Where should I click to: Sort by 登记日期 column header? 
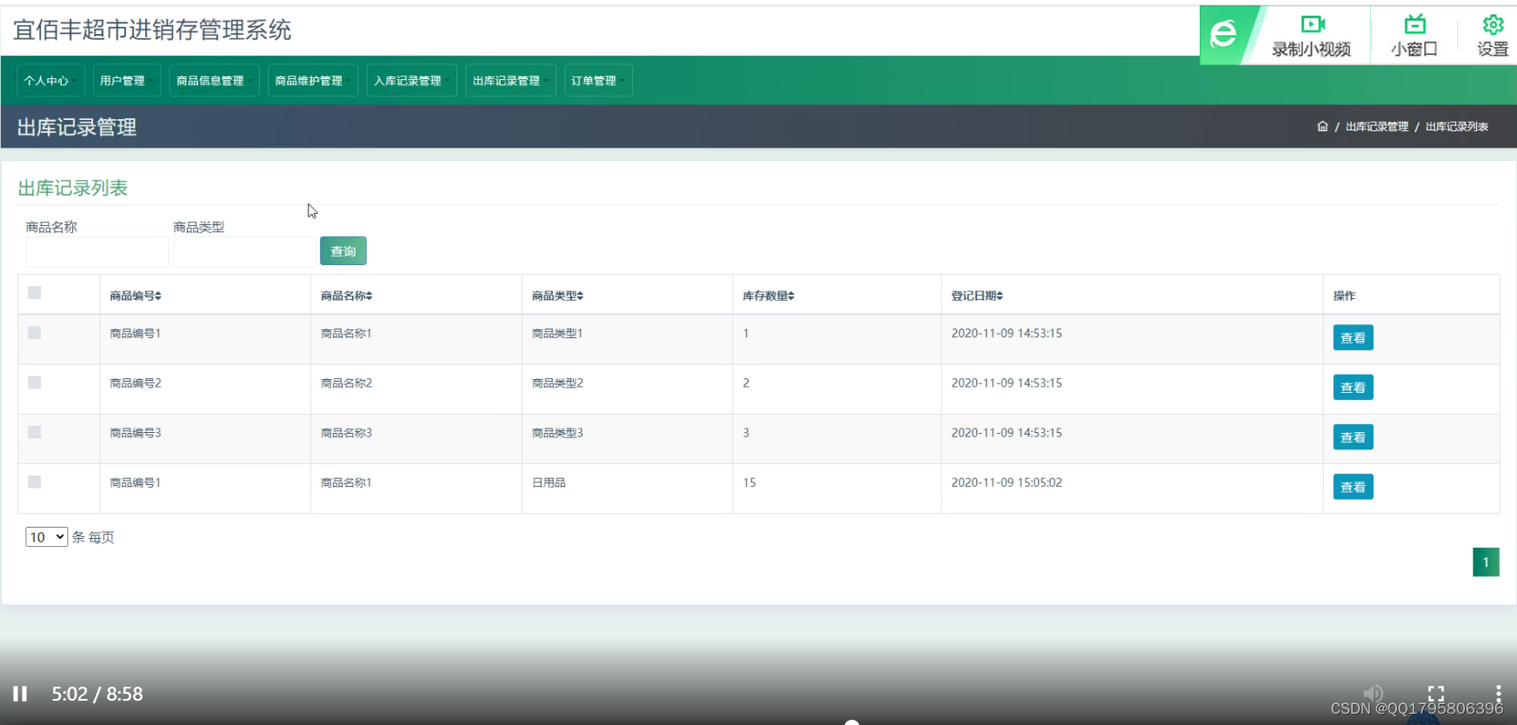pos(977,296)
